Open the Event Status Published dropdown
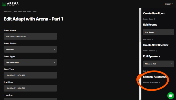 point(30,49)
